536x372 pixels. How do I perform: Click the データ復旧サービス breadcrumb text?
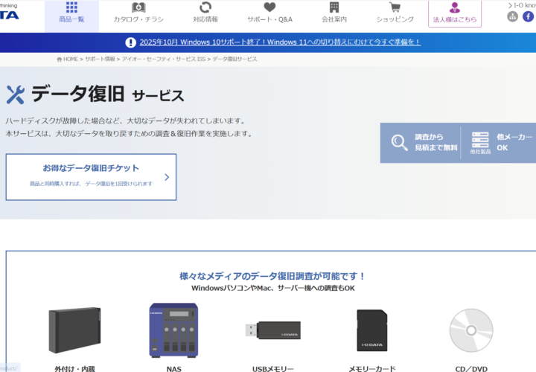[x=234, y=59]
